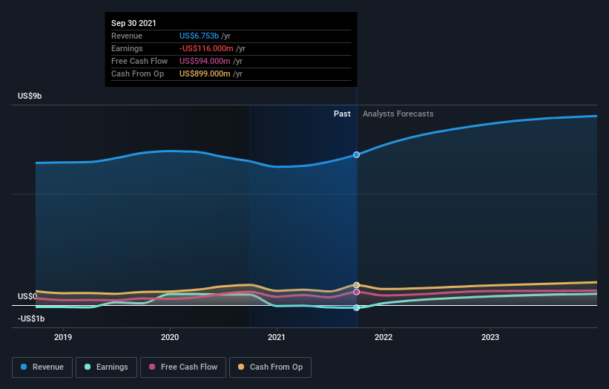609x389 pixels.
Task: Click the Cash From Op value US$899.000m
Action: 205,73
